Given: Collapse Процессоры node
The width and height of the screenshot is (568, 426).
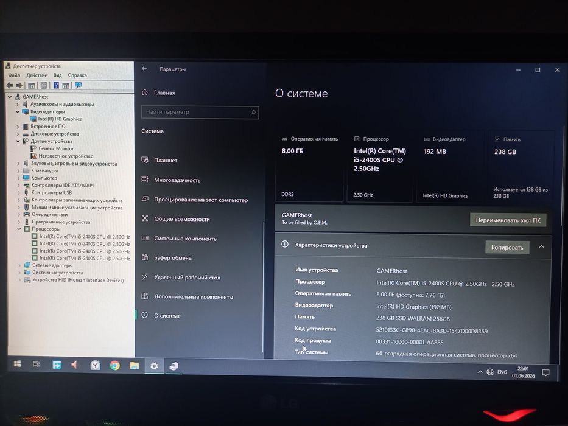Looking at the screenshot, I should point(19,229).
